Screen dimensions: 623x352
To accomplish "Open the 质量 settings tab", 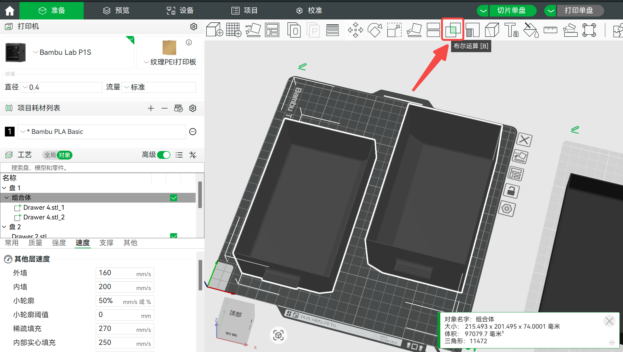I will tap(35, 243).
